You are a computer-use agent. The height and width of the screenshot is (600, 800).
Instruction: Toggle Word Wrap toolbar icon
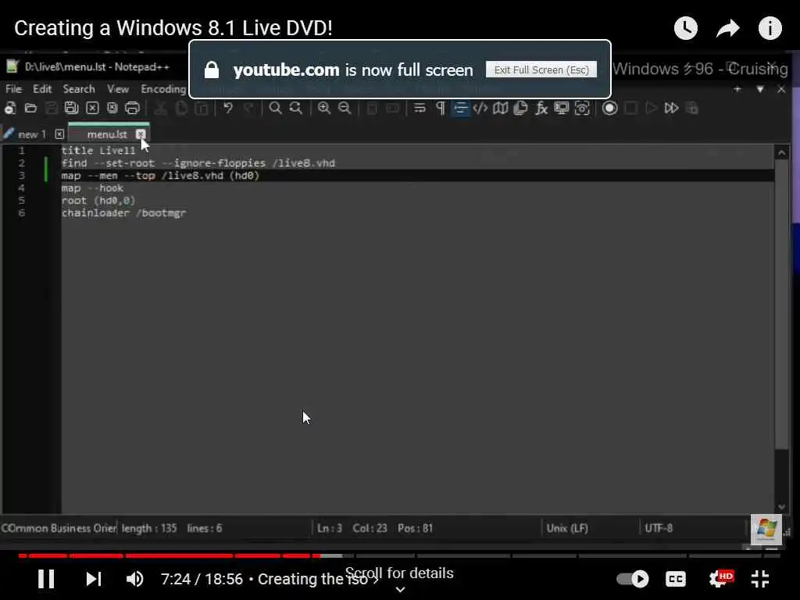point(420,108)
